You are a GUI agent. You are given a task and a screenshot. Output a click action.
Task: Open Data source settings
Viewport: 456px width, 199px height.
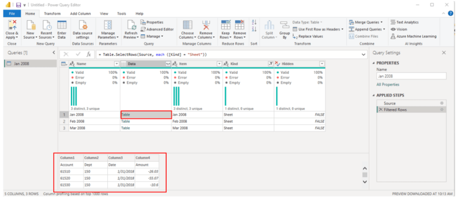click(x=83, y=25)
